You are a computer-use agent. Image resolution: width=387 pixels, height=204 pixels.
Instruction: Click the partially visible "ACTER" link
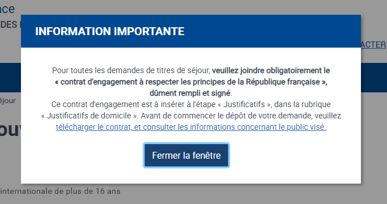[374, 45]
